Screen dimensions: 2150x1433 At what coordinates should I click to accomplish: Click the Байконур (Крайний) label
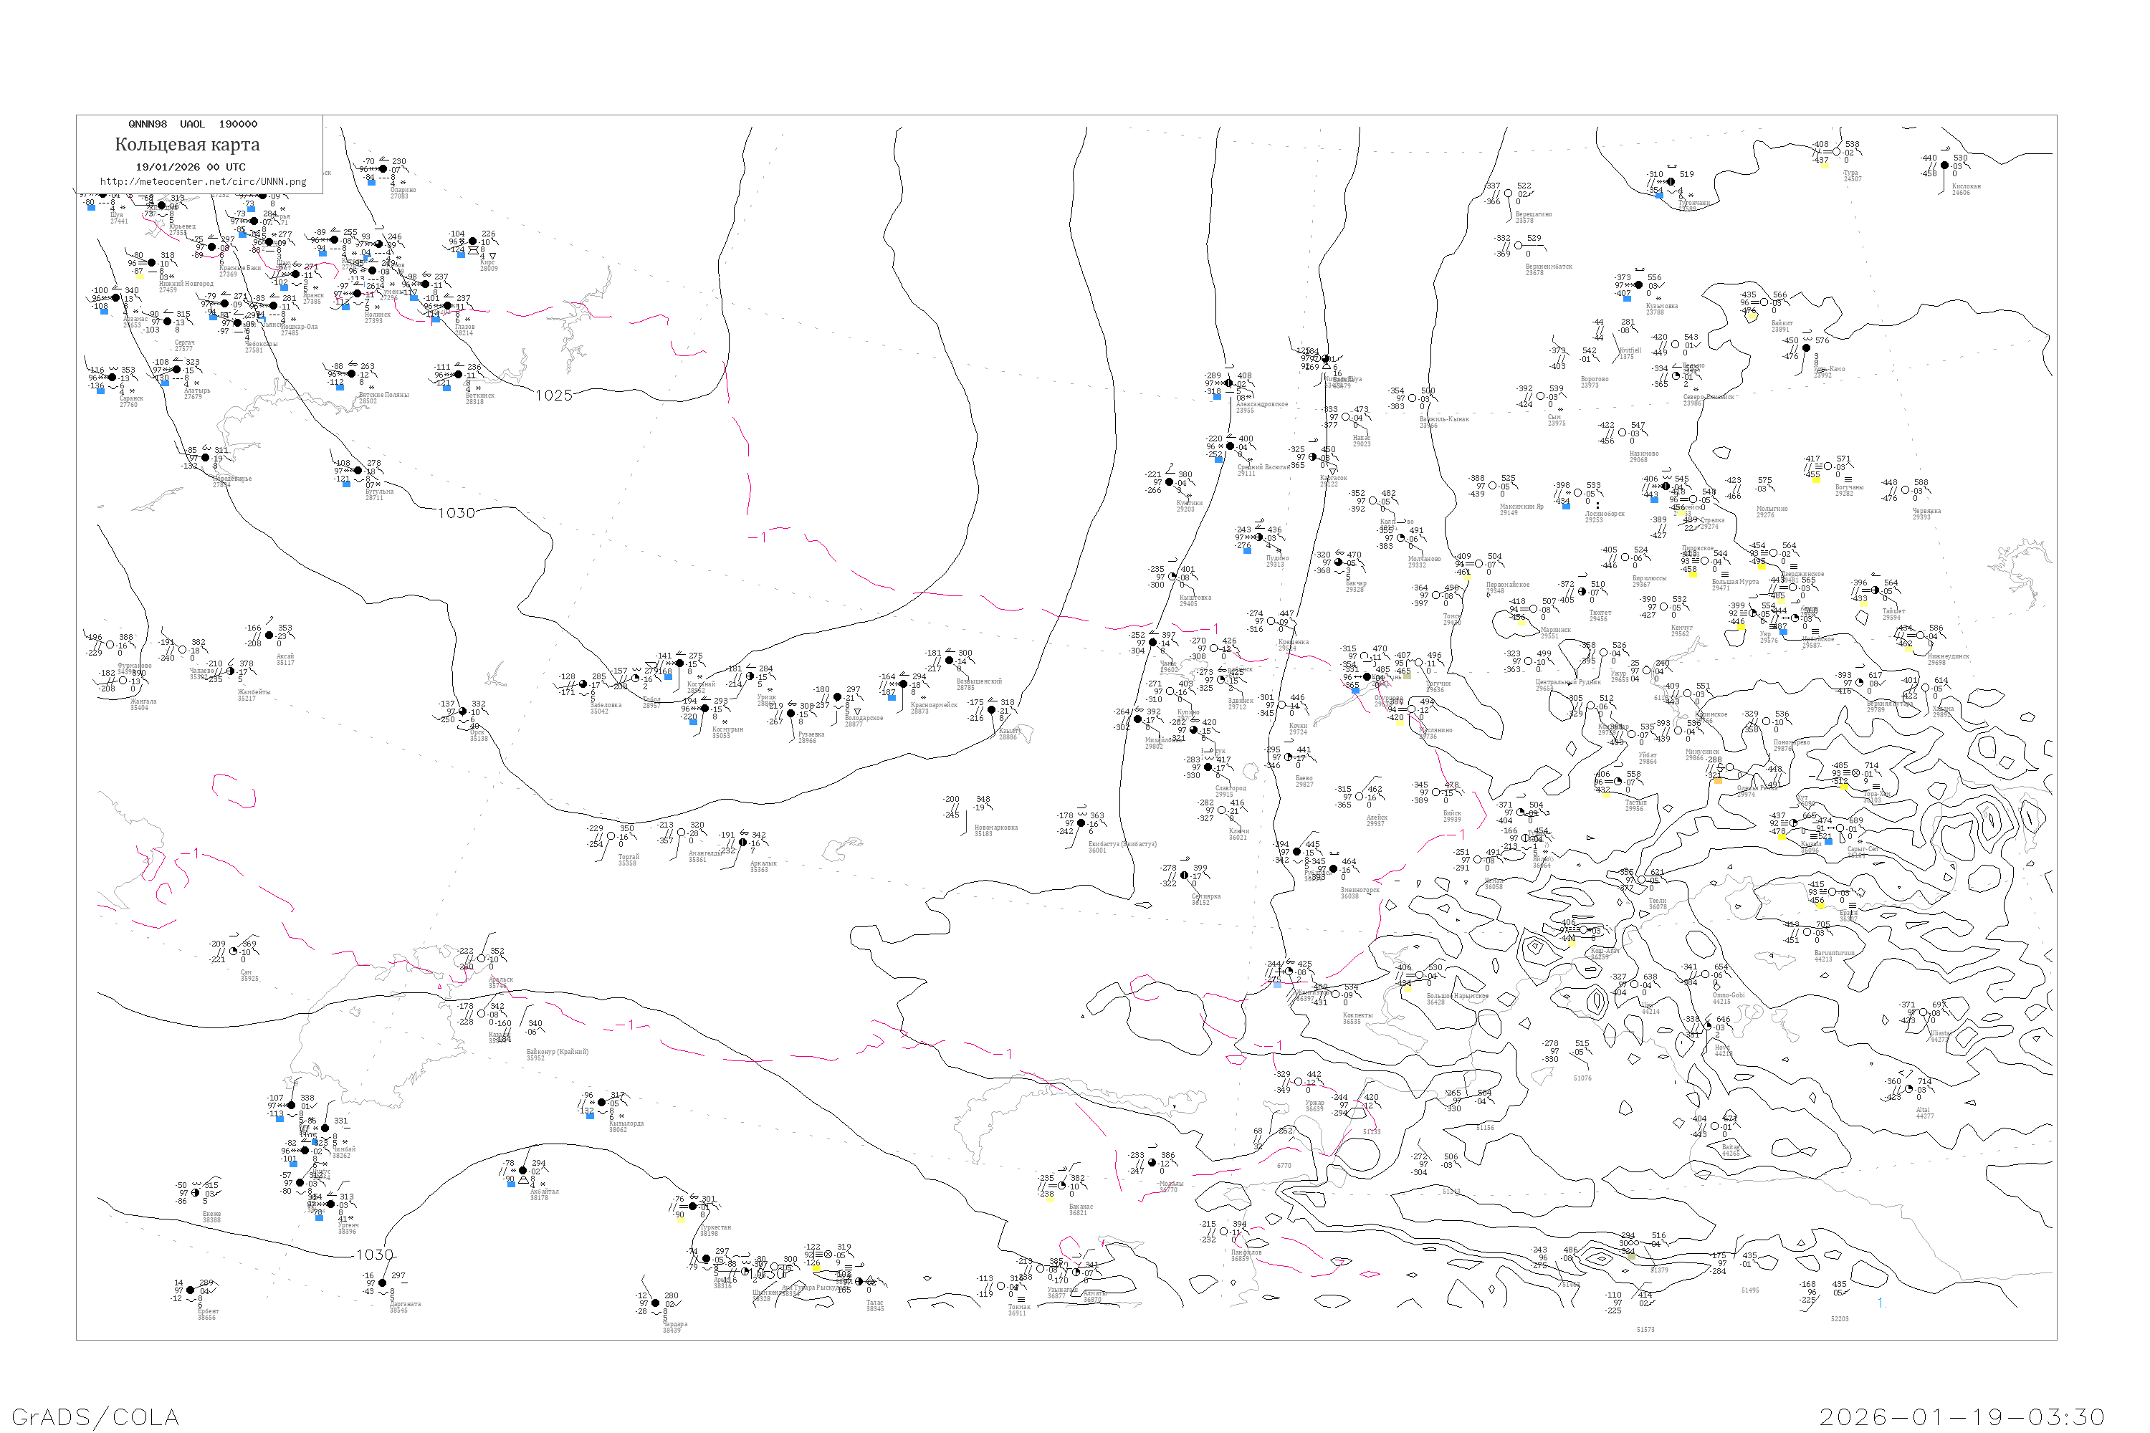tap(558, 1052)
